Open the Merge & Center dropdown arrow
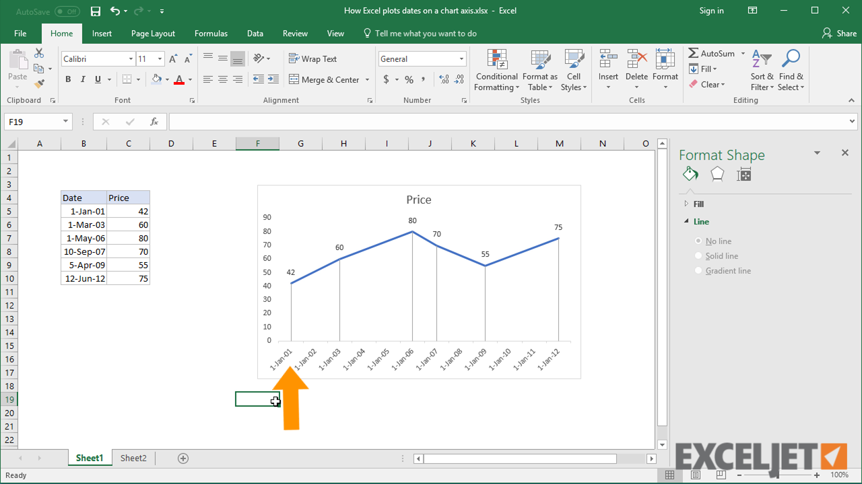862x484 pixels. pos(368,79)
